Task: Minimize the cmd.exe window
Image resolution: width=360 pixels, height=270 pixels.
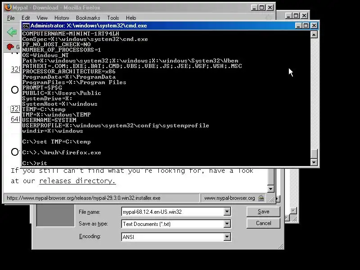Action: pos(298,26)
